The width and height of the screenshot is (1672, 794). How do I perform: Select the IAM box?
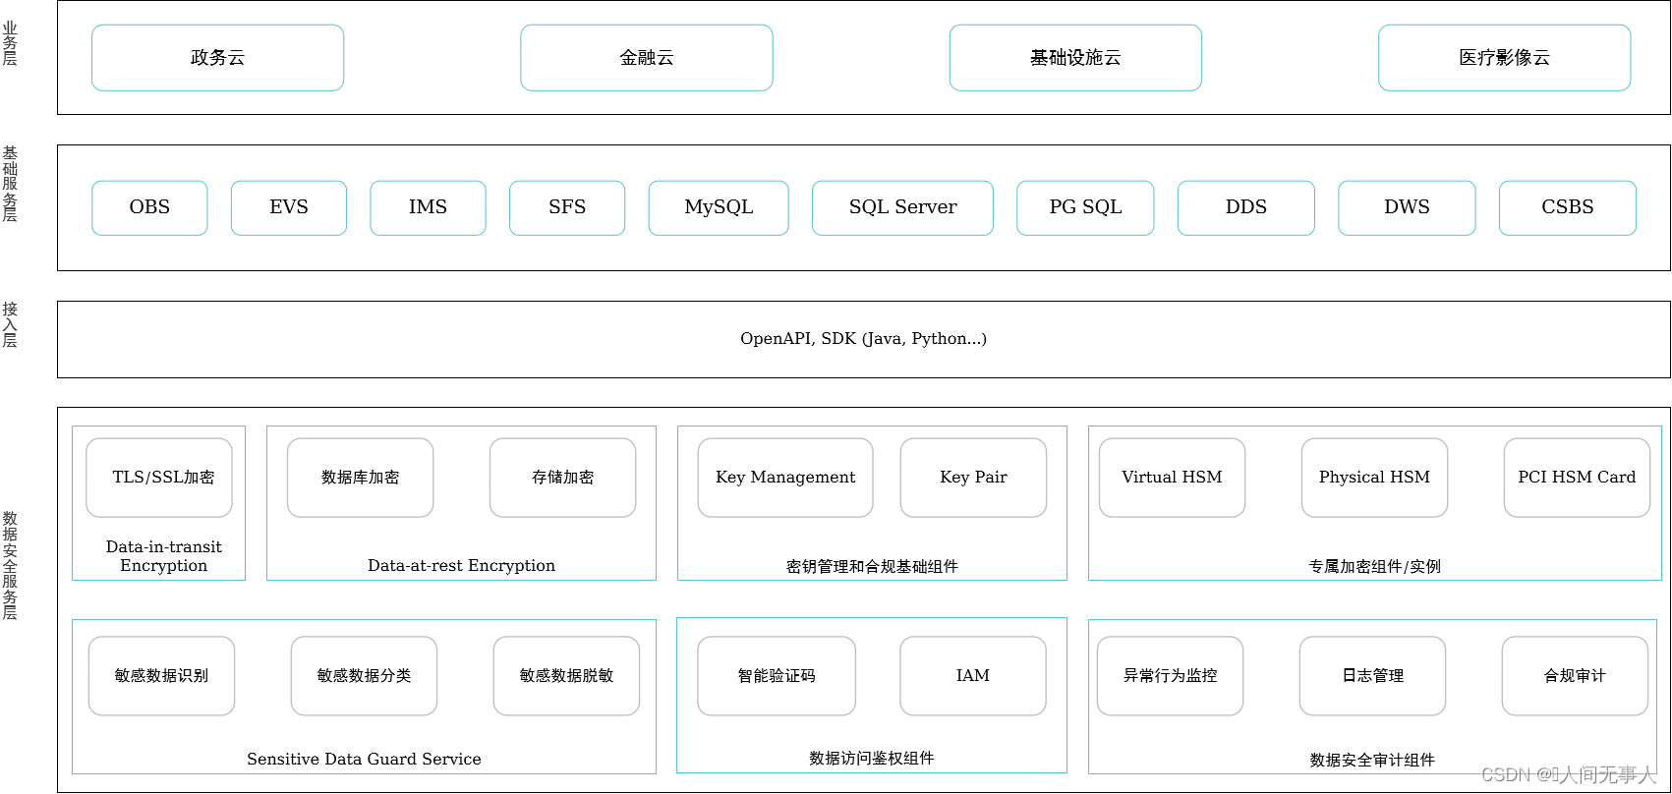click(x=973, y=676)
